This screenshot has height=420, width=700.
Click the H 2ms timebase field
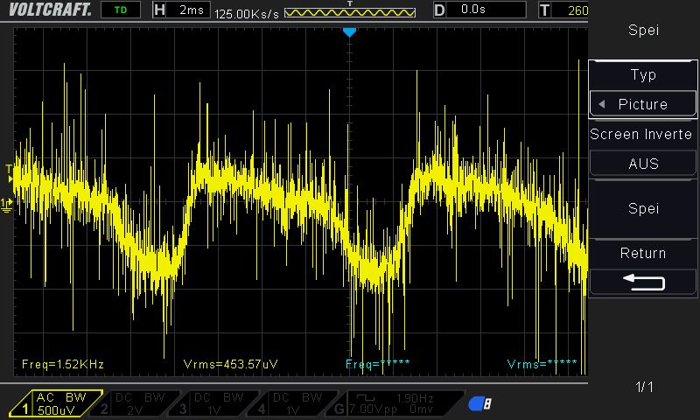pos(181,10)
